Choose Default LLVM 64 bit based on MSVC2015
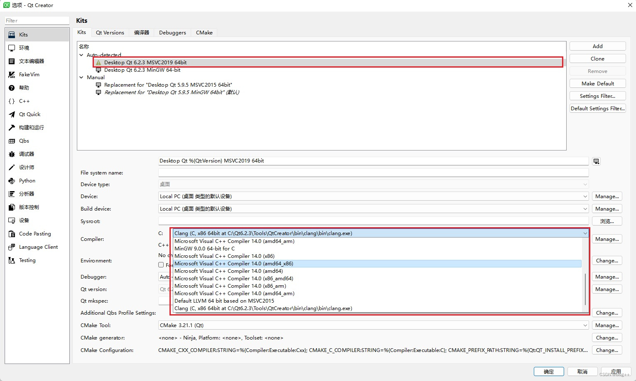Viewport: 636px width, 381px height. (x=377, y=301)
